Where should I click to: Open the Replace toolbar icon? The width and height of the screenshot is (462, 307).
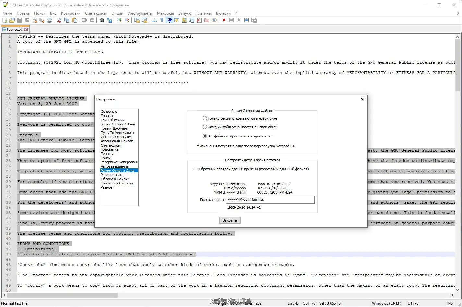pyautogui.click(x=109, y=20)
